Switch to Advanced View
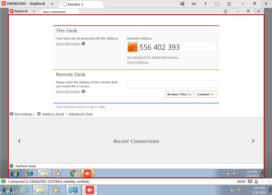This screenshot has width=272, height=195. tap(80, 114)
